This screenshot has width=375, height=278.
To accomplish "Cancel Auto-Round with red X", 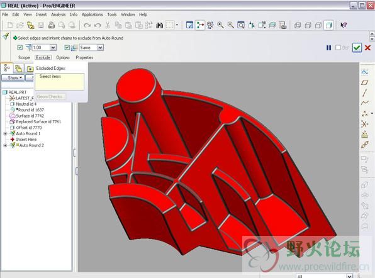I will (368, 48).
